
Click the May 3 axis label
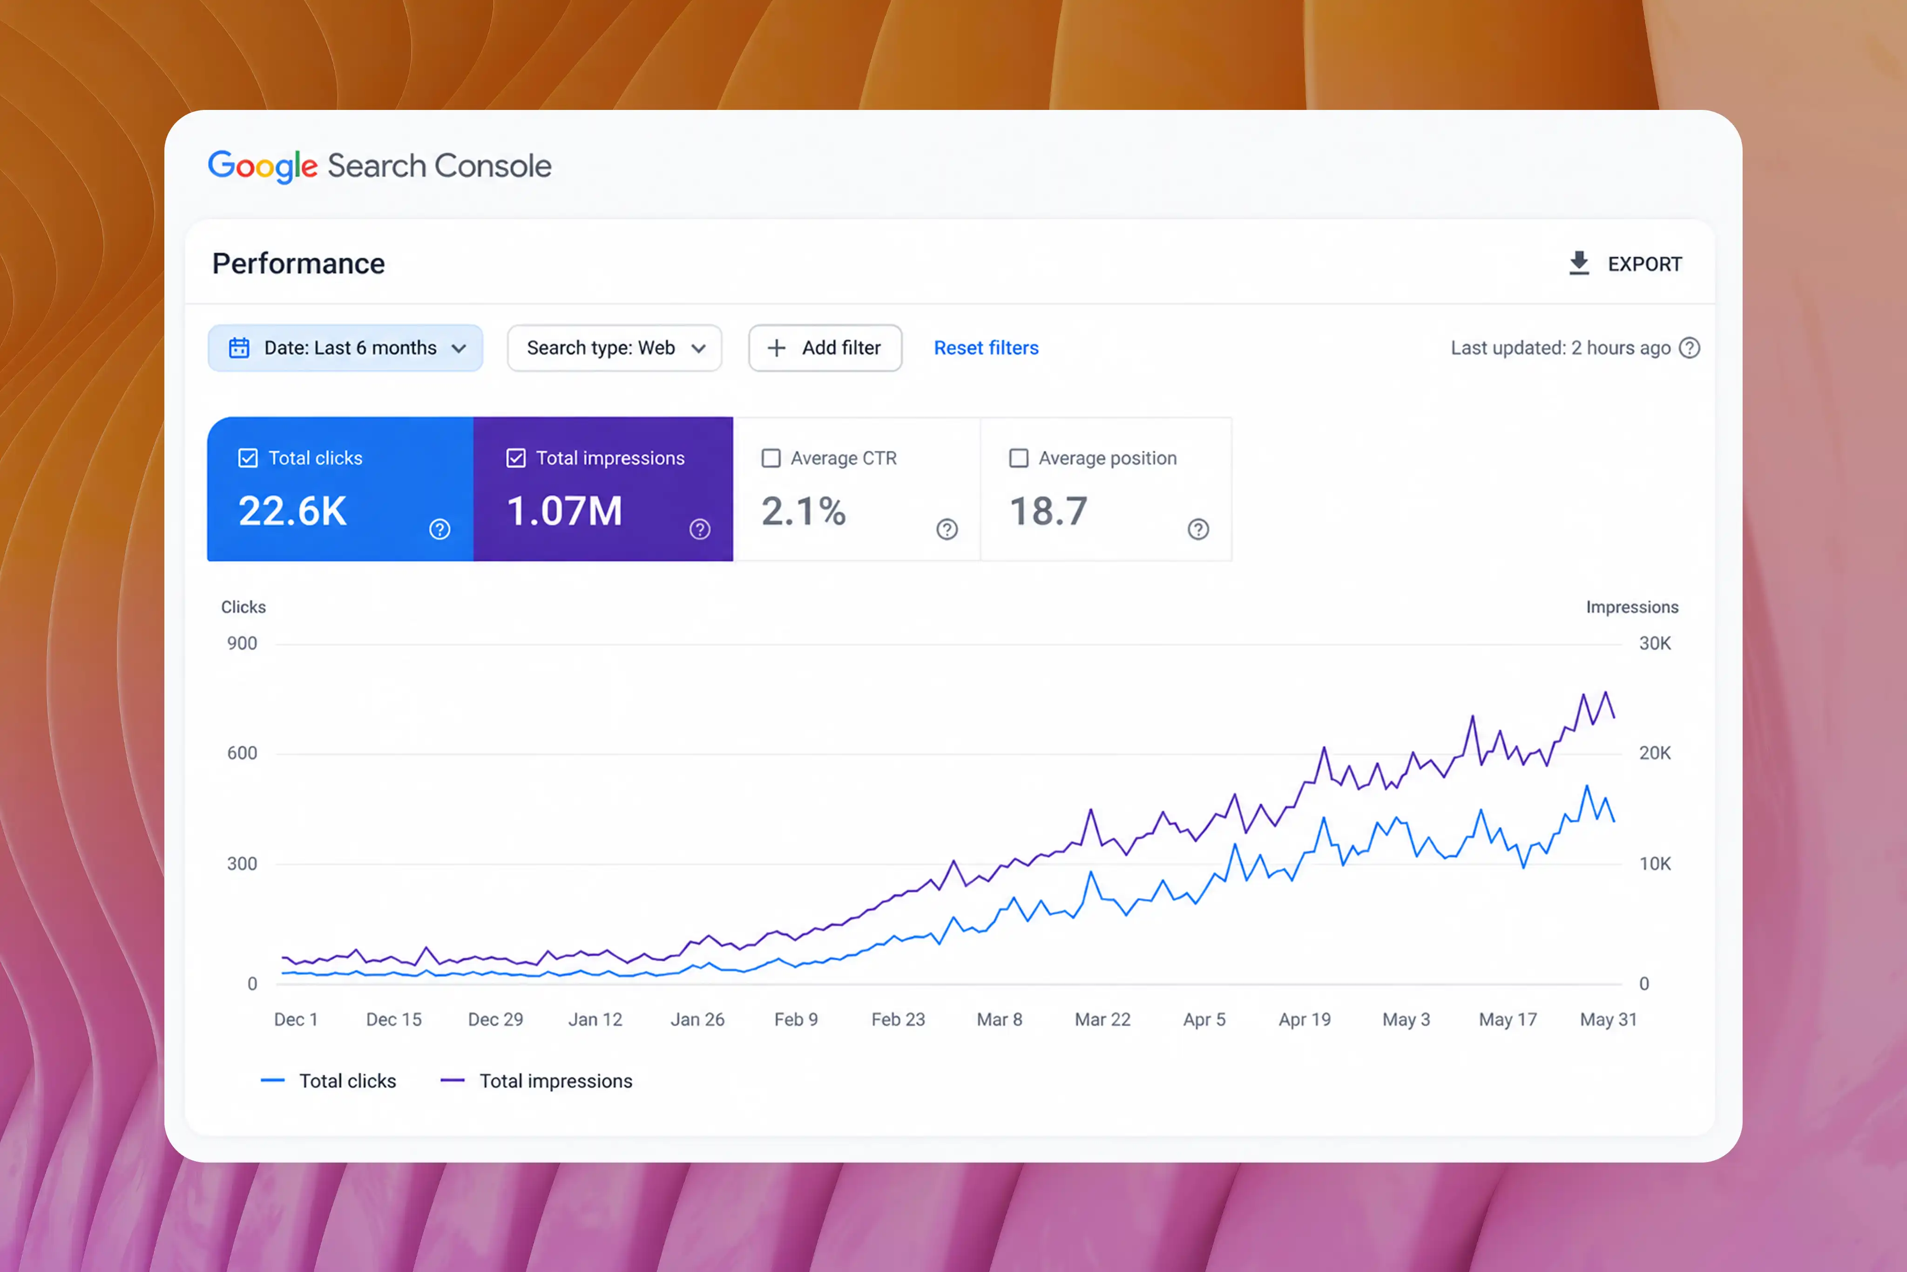[x=1406, y=1020]
